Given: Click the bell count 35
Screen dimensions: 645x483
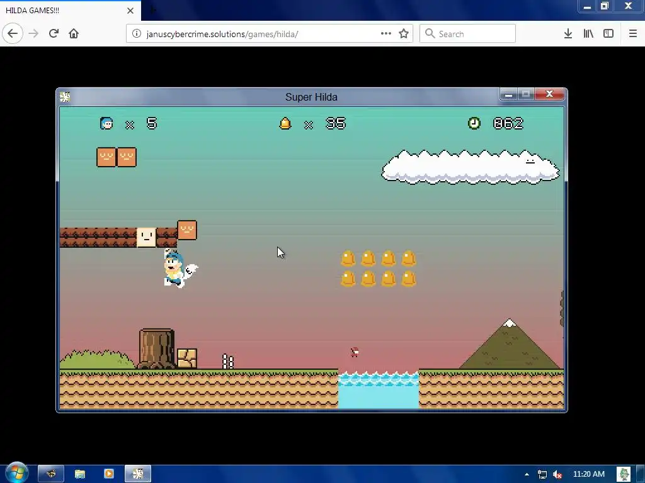Looking at the screenshot, I should (336, 123).
